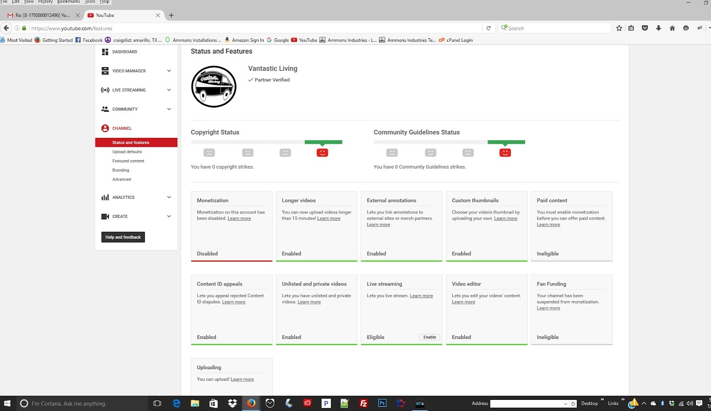This screenshot has height=411, width=711.
Task: Click the Help and feedback button
Action: coord(123,237)
